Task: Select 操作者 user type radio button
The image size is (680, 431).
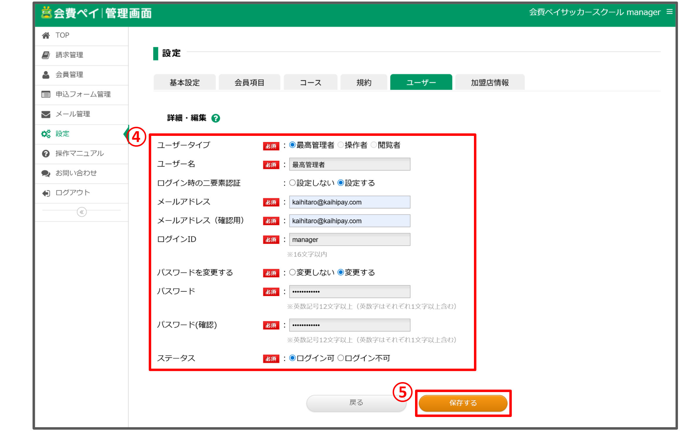Action: pos(341,145)
